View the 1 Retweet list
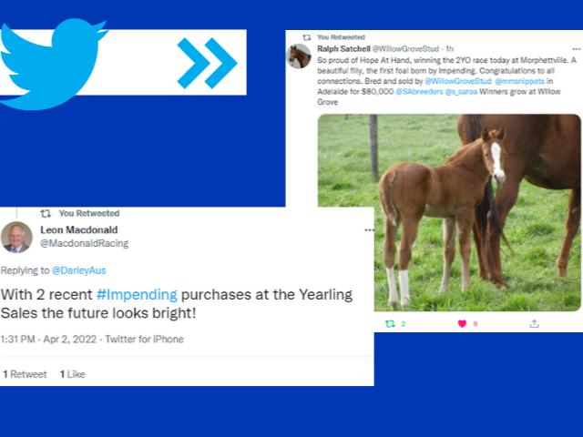The height and width of the screenshot is (437, 583). coord(25,374)
